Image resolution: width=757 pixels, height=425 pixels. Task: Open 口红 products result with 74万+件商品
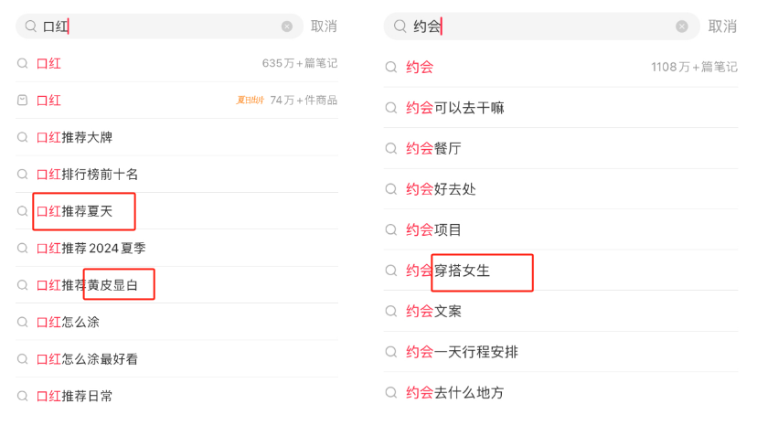point(183,101)
